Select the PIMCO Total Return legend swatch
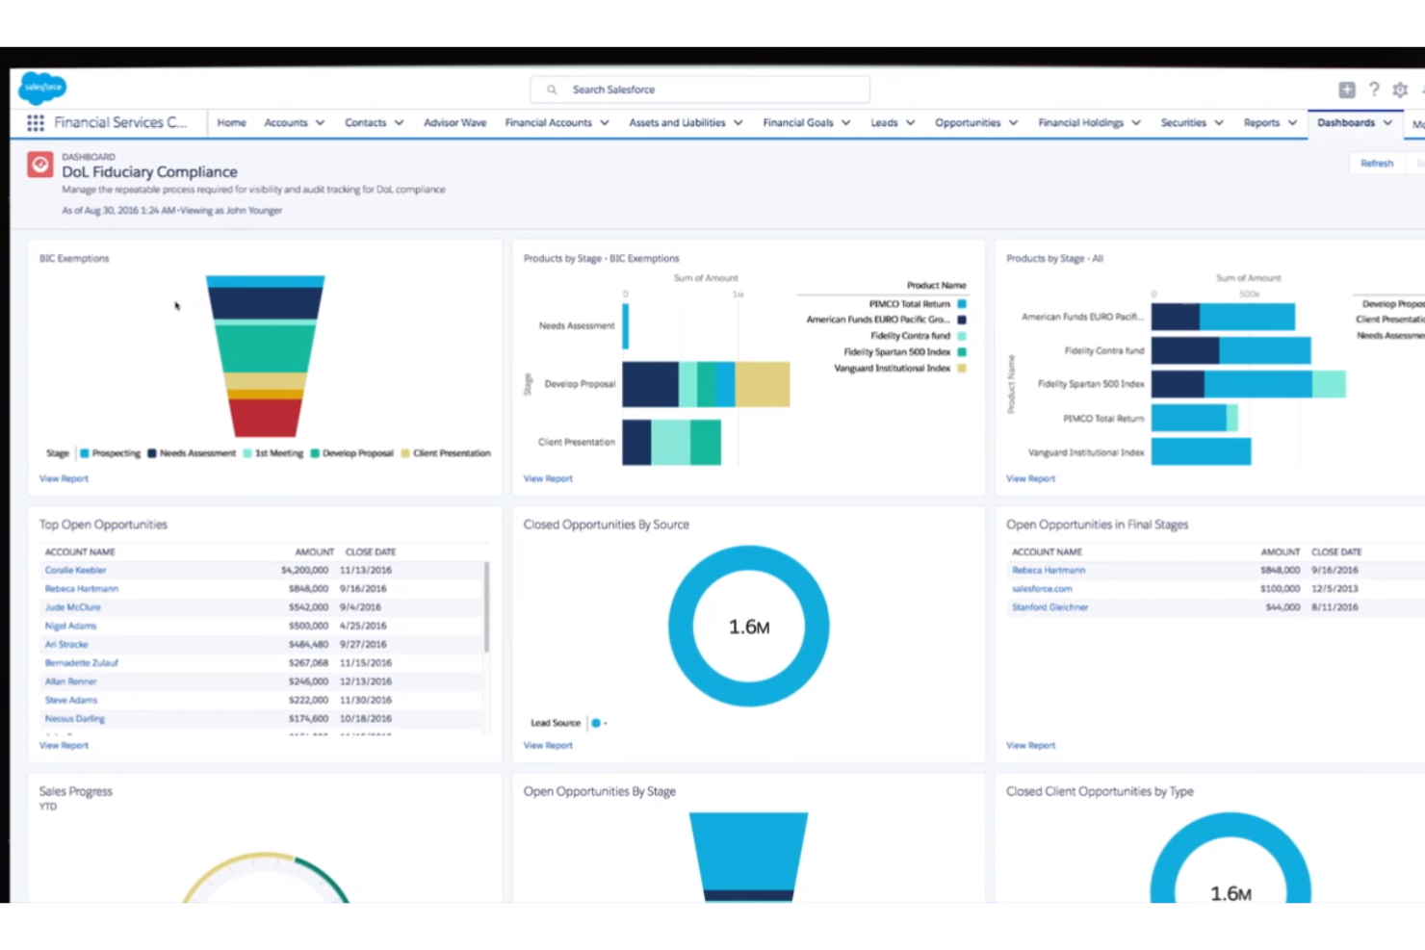 coord(961,303)
